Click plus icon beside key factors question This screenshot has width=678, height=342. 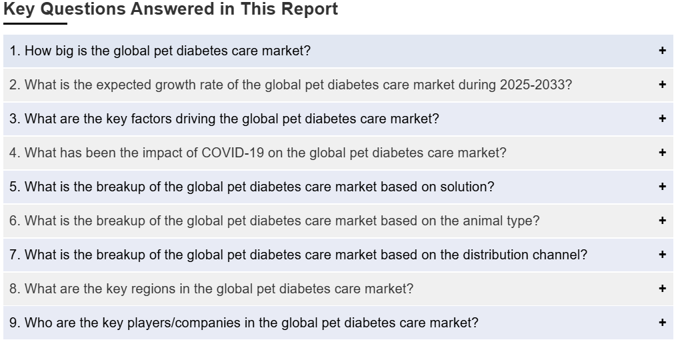(662, 119)
